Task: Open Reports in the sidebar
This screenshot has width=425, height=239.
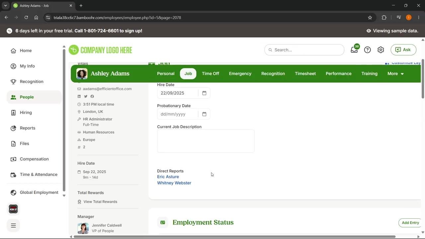Action: [x=27, y=128]
